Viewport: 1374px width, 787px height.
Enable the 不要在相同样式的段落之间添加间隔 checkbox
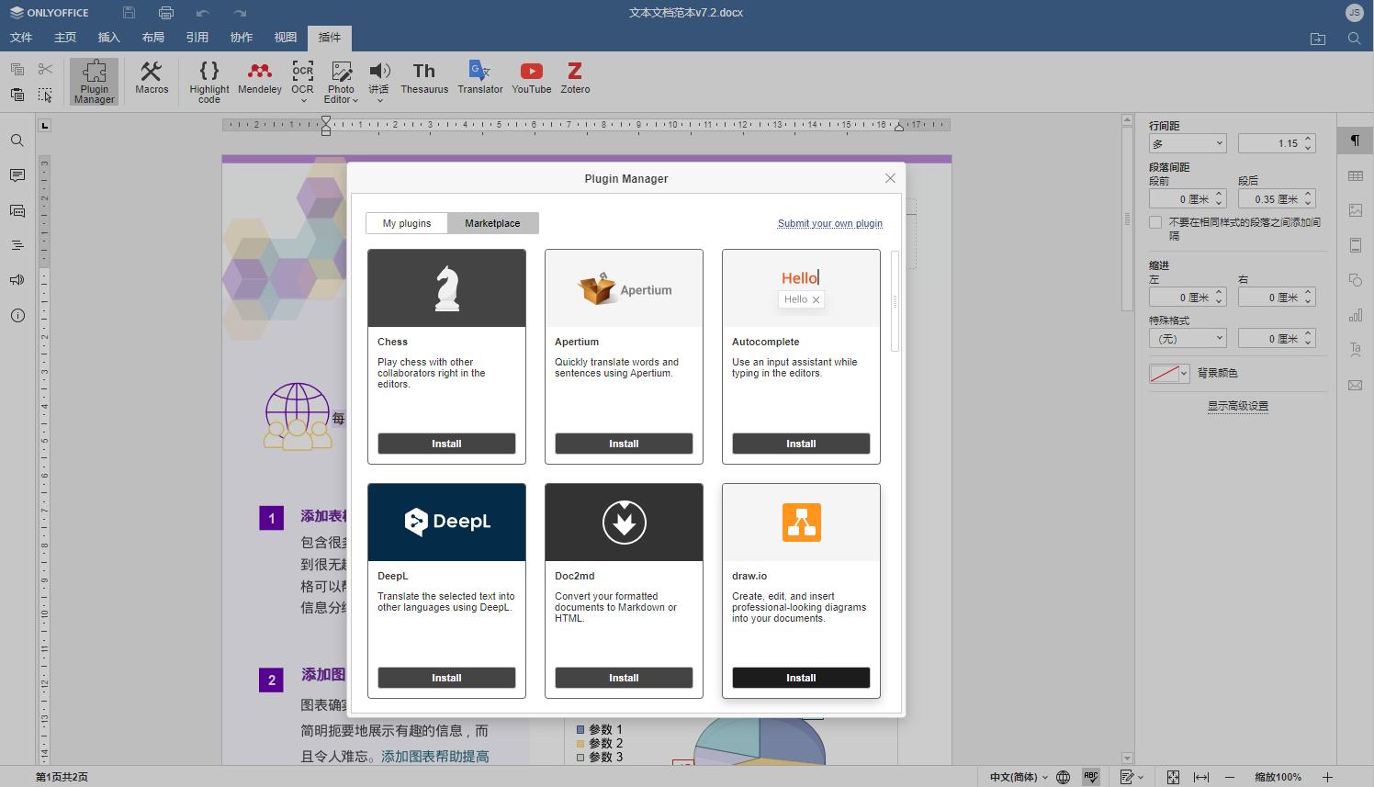coord(1154,221)
